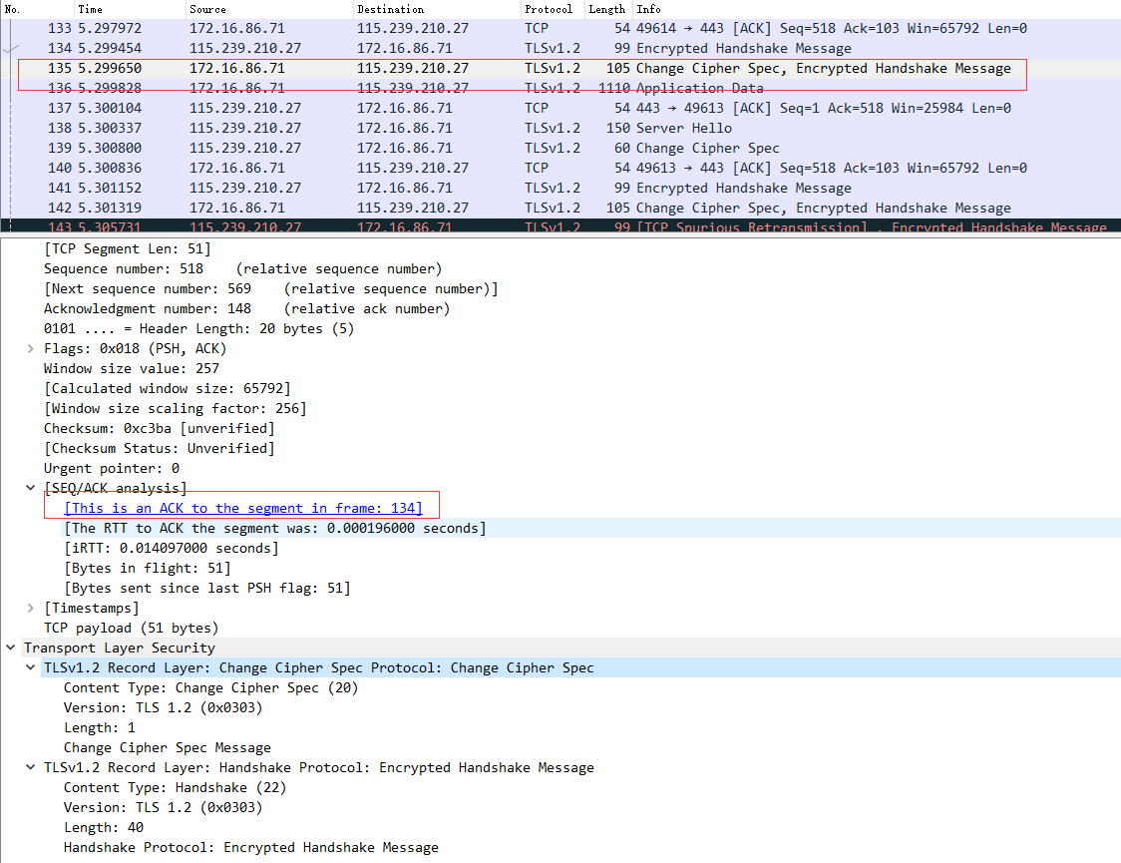Image resolution: width=1121 pixels, height=863 pixels.
Task: Select the Change Cipher Spec Message row
Action: coord(168,748)
